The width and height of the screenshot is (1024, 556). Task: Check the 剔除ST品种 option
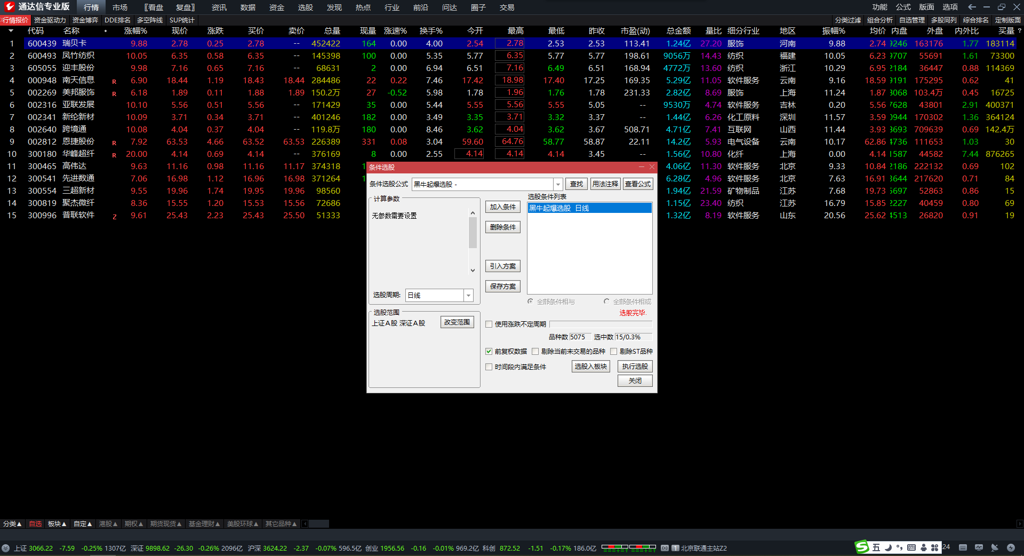[x=614, y=351]
